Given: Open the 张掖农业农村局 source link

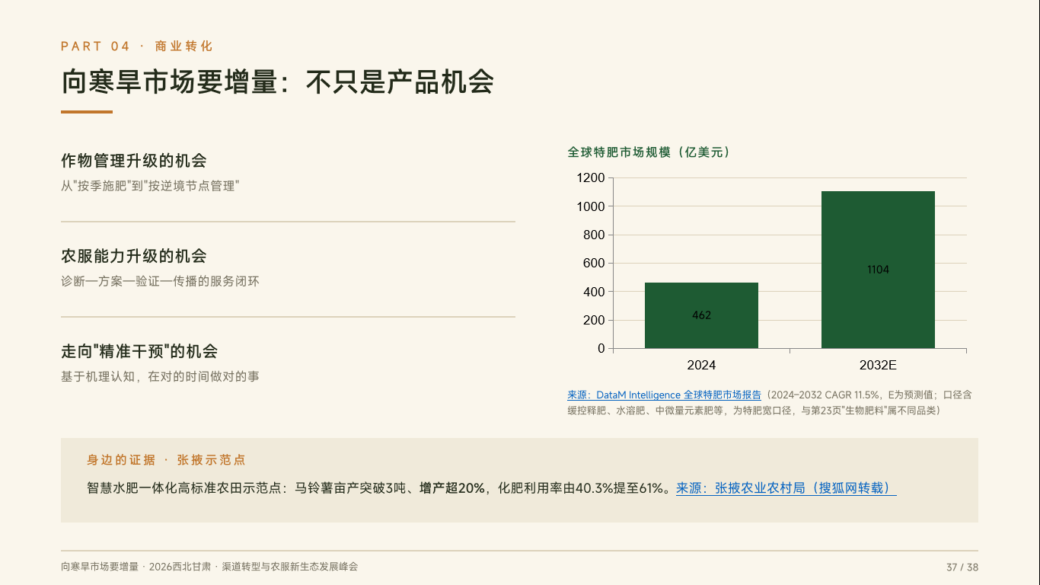Looking at the screenshot, I should [x=786, y=488].
